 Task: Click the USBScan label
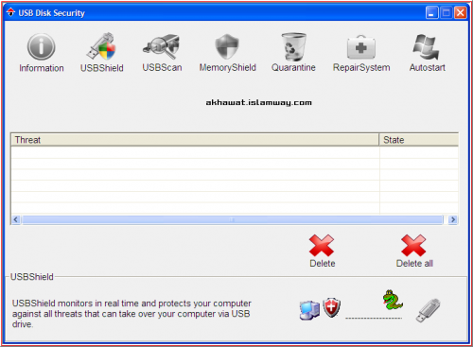pyautogui.click(x=162, y=67)
